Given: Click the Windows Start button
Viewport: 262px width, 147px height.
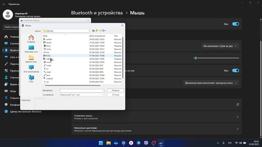Looking at the screenshot, I should [x=101, y=143].
